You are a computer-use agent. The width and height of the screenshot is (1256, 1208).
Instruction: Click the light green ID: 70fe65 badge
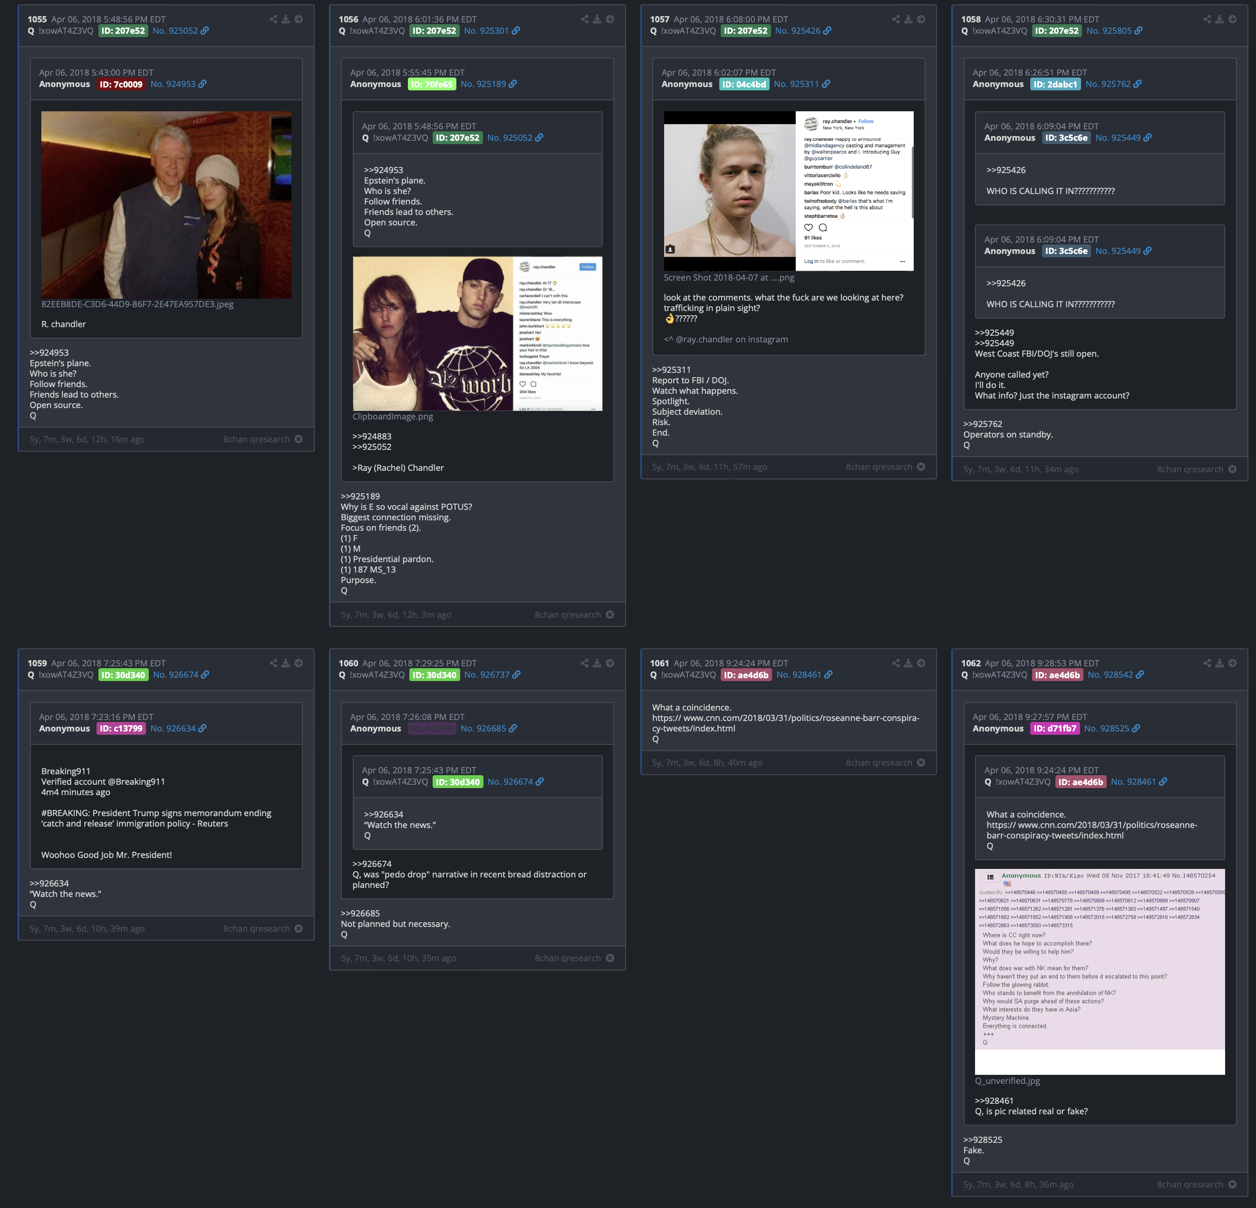[x=432, y=84]
